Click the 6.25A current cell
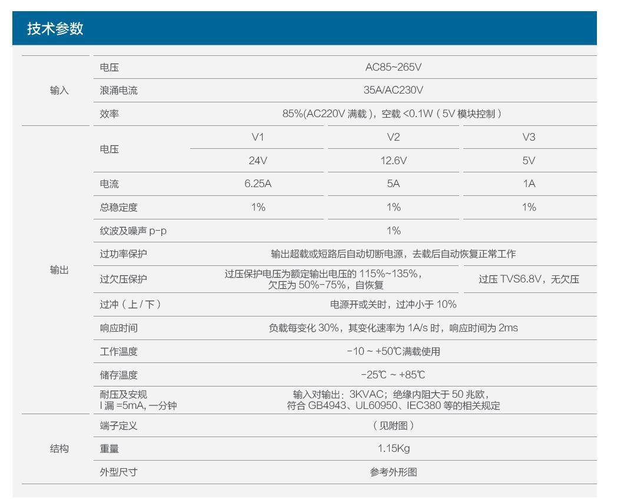This screenshot has height=503, width=624. [x=258, y=184]
